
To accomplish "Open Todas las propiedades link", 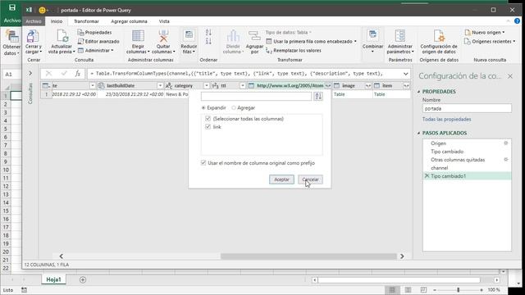I will (446, 119).
